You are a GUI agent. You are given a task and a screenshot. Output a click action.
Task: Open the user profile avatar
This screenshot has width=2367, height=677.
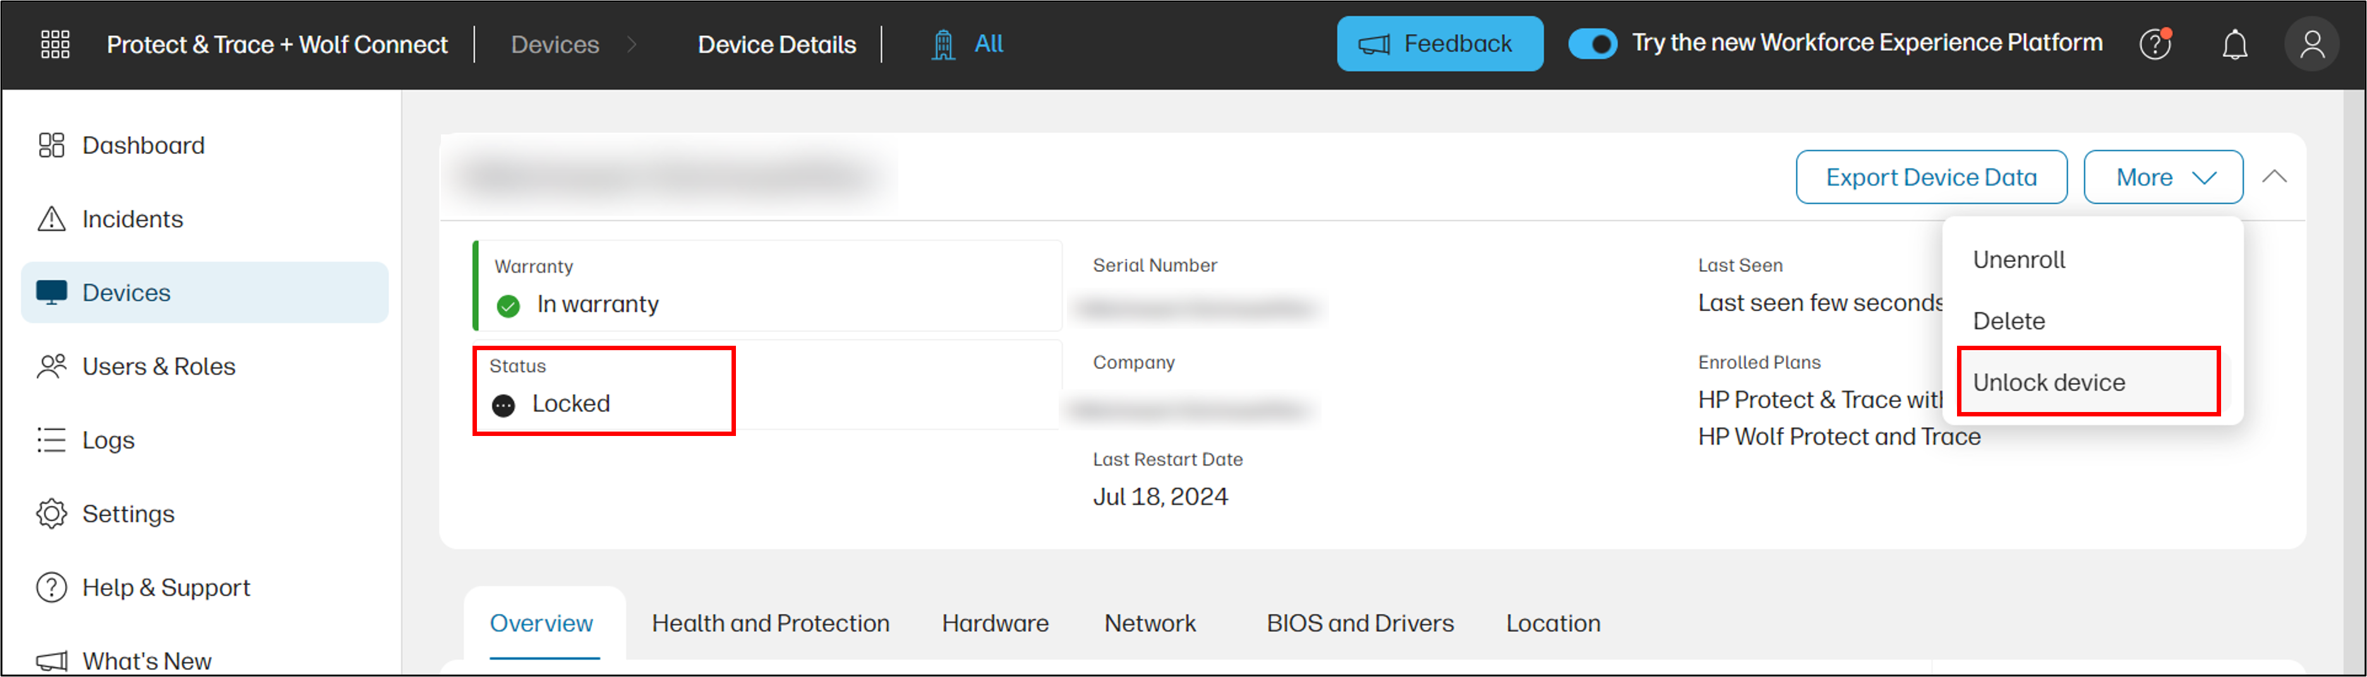2312,44
